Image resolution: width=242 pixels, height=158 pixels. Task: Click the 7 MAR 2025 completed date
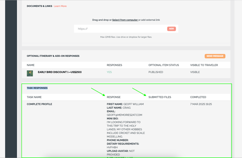(201, 104)
